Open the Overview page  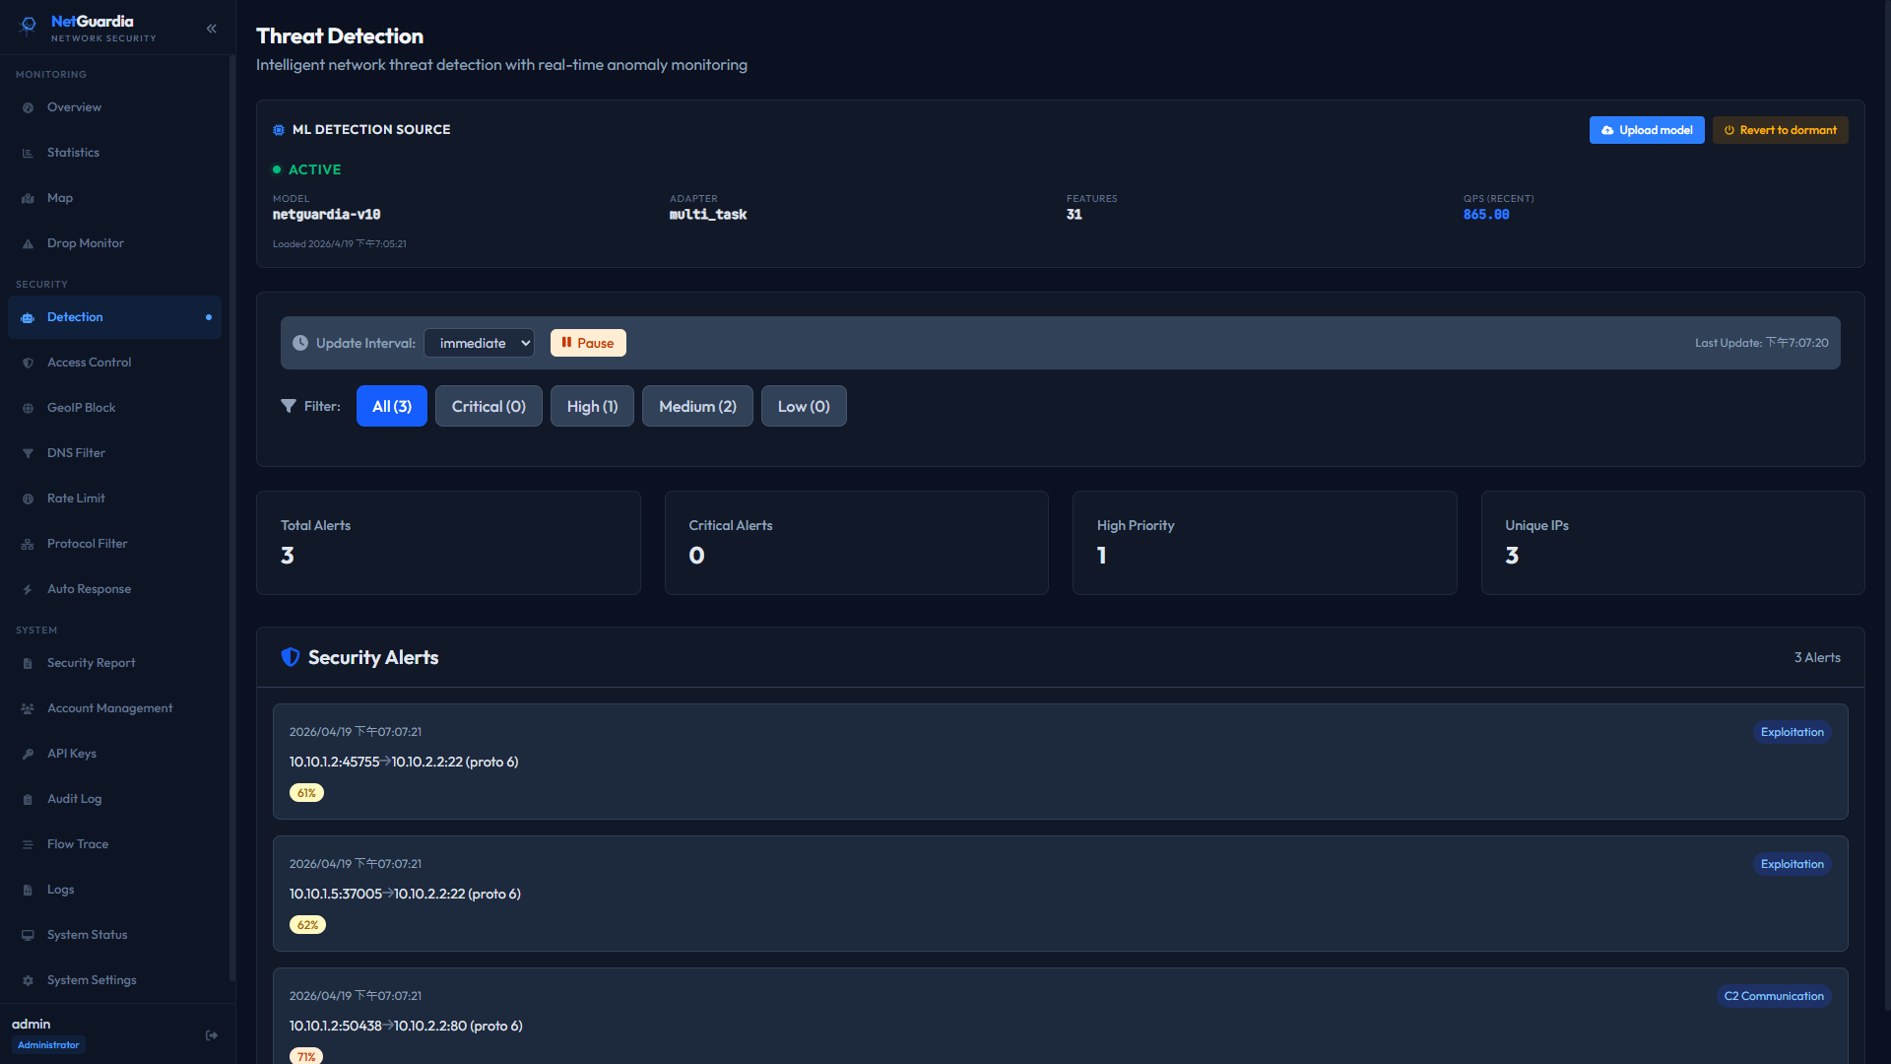(x=114, y=107)
